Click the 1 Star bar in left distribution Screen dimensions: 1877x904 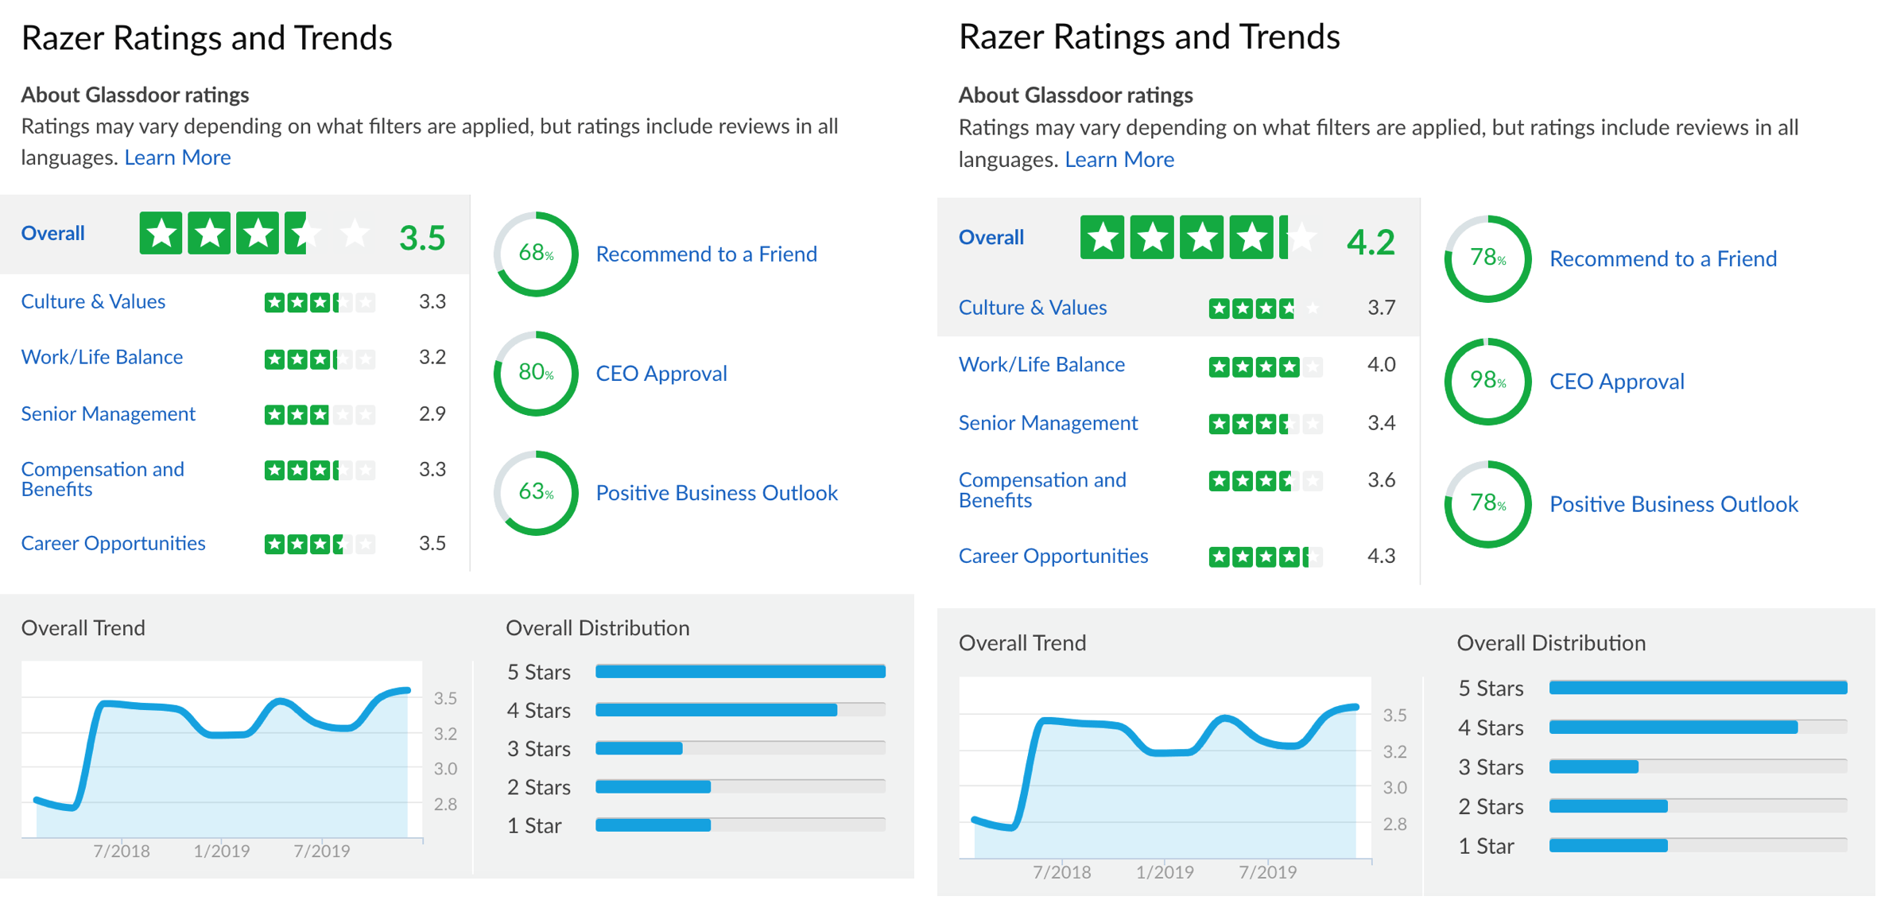(740, 825)
